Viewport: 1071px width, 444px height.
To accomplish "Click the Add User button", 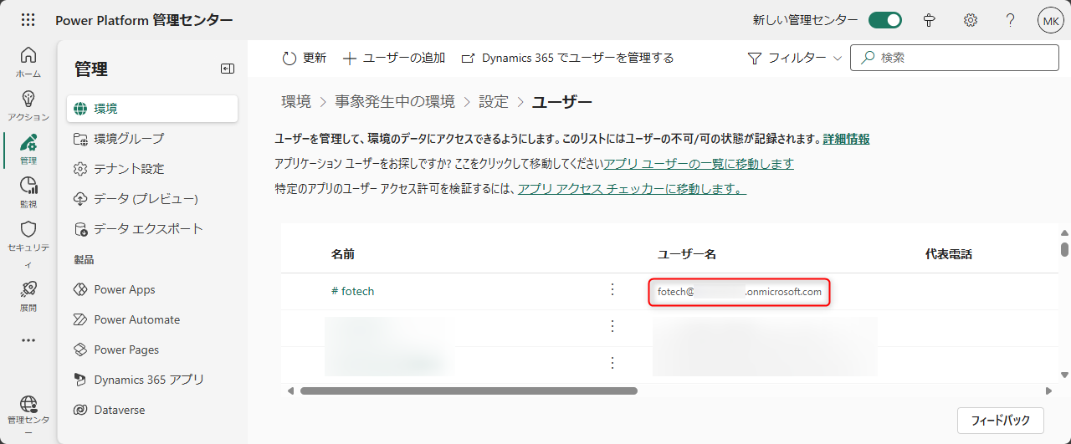I will click(x=393, y=58).
